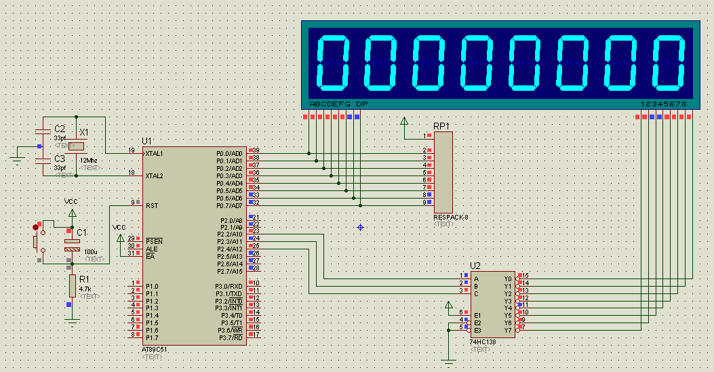This screenshot has width=714, height=372.
Task: Select the RP1 resistor pack component
Action: click(x=443, y=172)
